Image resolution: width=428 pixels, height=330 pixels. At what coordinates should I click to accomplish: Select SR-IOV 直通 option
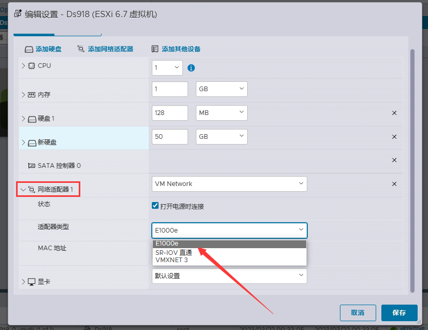[229, 252]
